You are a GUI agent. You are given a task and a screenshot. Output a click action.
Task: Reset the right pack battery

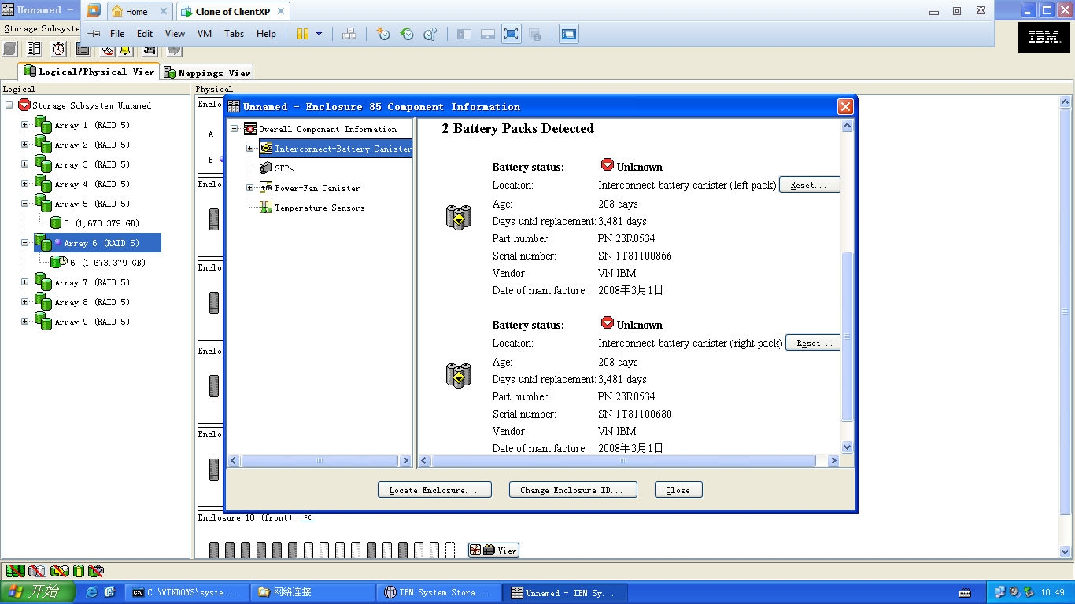pyautogui.click(x=813, y=343)
